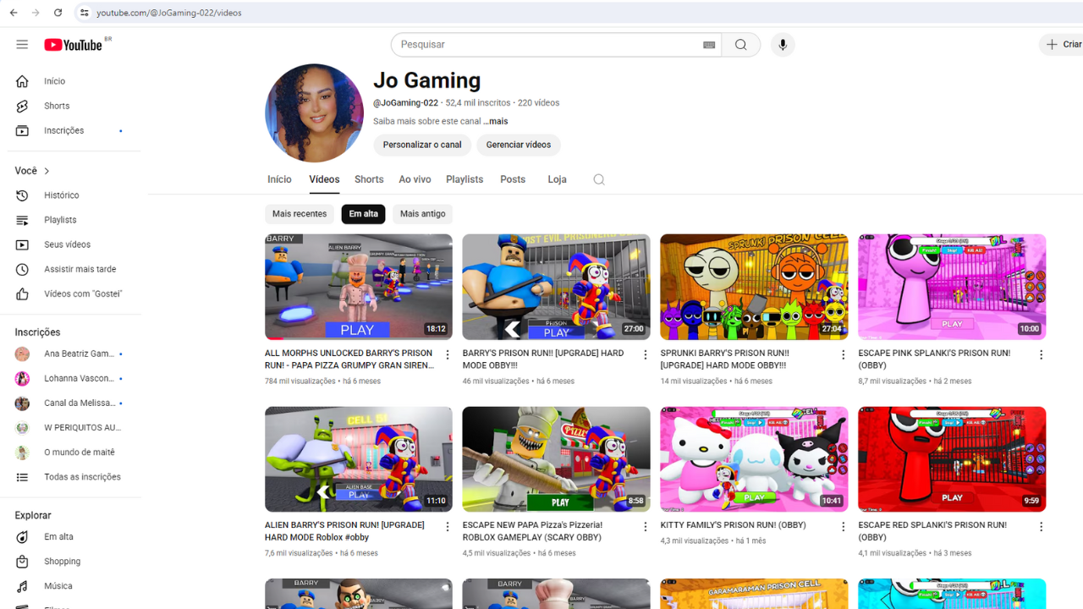Play the ESCAPE NEW PAPA Pizza's 8:58 thumbnail
This screenshot has width=1083, height=609.
(557, 459)
